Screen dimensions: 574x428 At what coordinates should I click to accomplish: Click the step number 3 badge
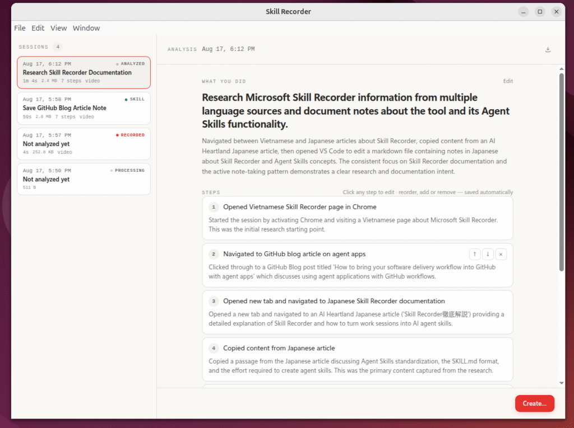pyautogui.click(x=214, y=301)
